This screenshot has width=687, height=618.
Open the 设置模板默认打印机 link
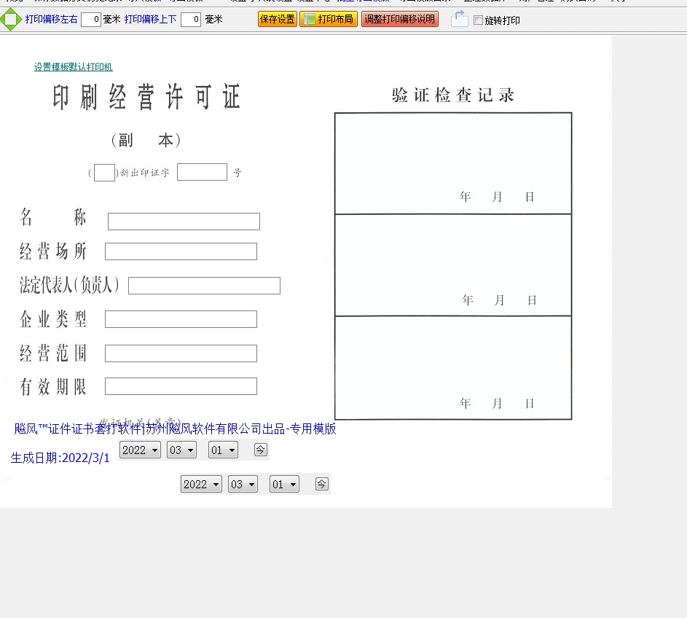[x=73, y=67]
